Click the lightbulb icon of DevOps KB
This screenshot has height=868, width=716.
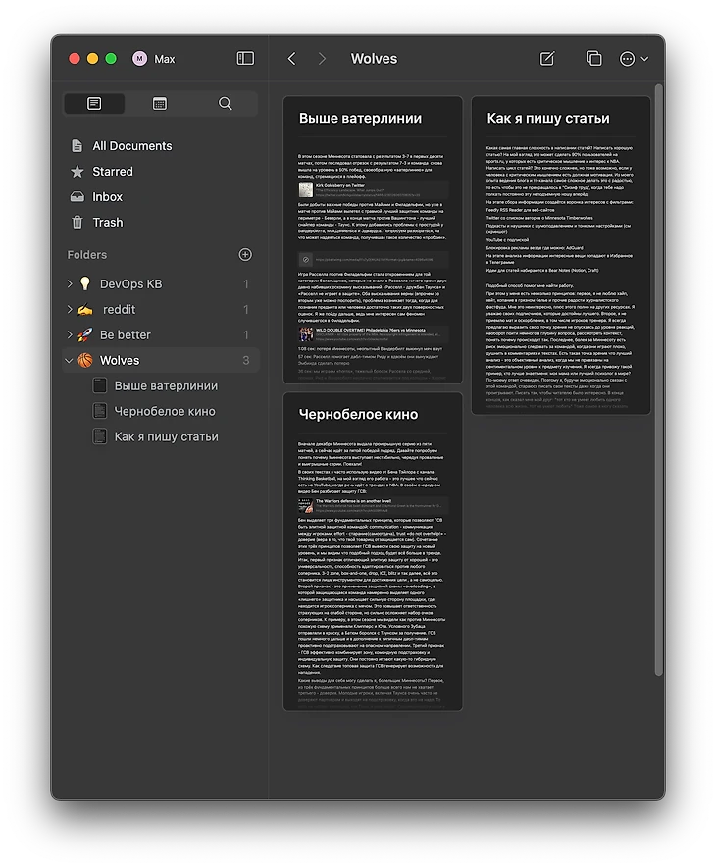coord(84,284)
